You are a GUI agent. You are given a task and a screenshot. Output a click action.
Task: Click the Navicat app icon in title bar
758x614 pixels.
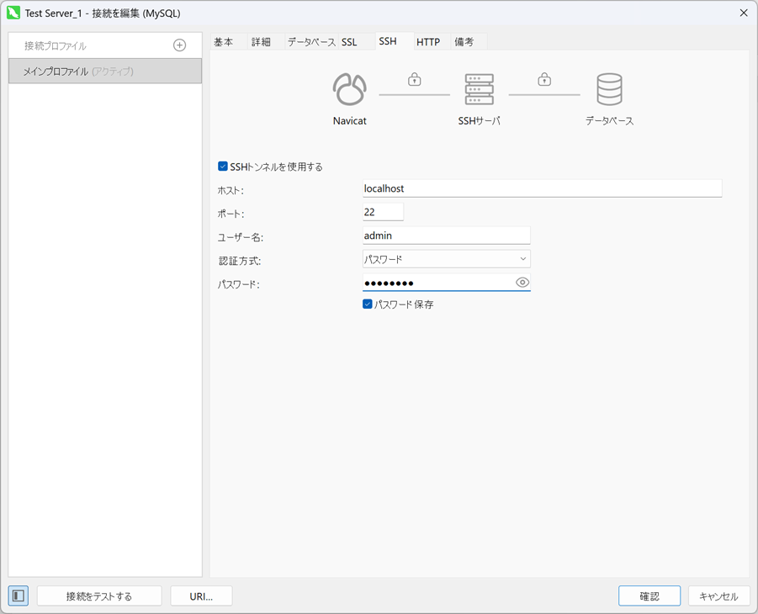click(x=13, y=13)
